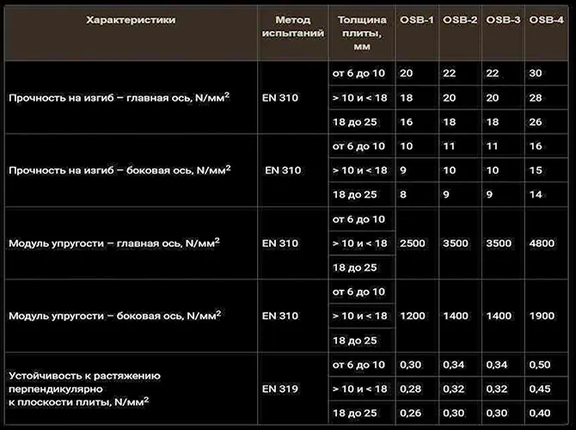576x430 pixels.
Task: Click the value 30 under OSB-4
Action: pyautogui.click(x=536, y=73)
